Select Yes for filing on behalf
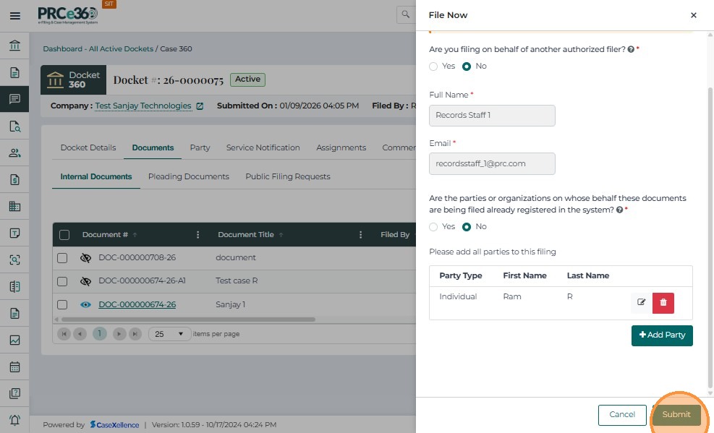Screen dimensions: 714x433 pos(433,67)
